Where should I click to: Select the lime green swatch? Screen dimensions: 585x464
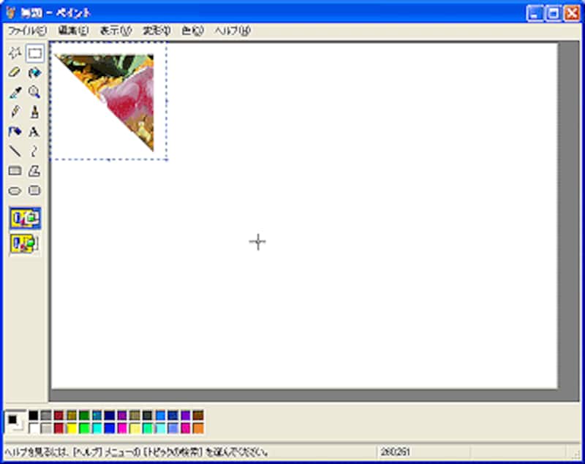84,428
